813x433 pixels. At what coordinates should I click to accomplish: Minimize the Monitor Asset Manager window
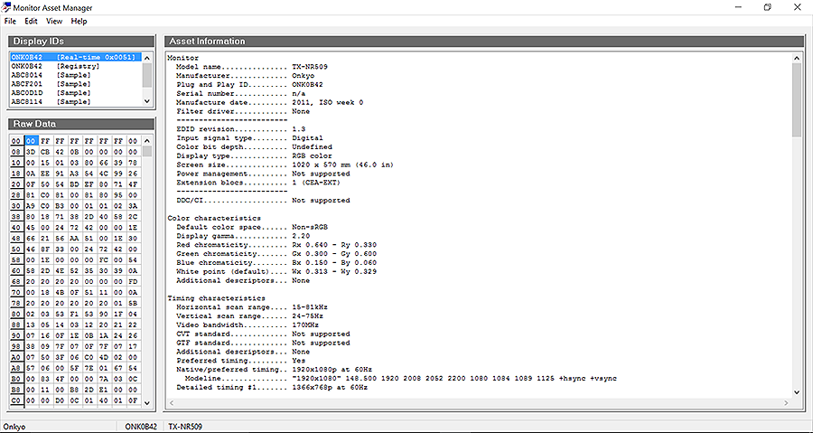(738, 7)
